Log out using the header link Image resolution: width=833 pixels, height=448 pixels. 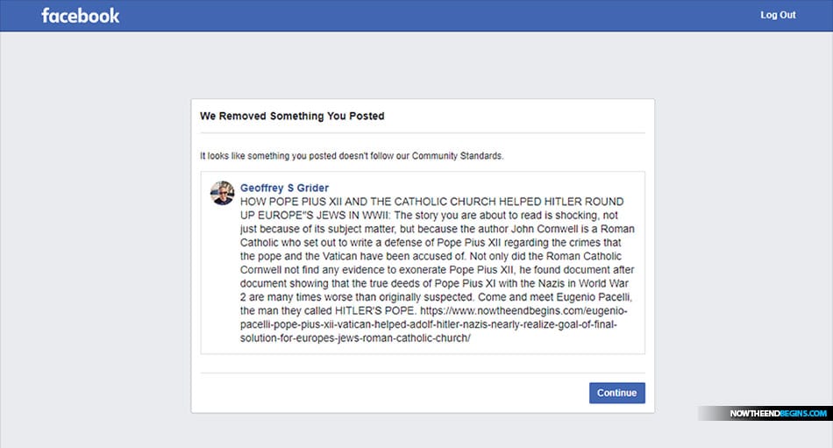(x=778, y=15)
